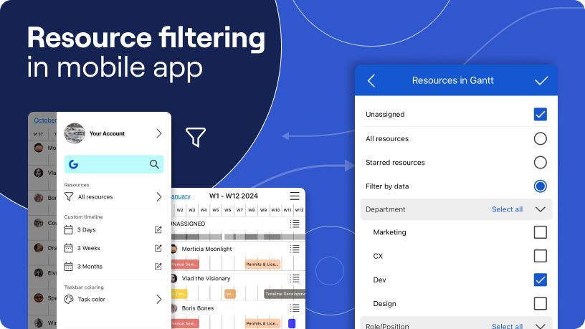Open Your Account chevron
The width and height of the screenshot is (585, 329).
(x=159, y=133)
